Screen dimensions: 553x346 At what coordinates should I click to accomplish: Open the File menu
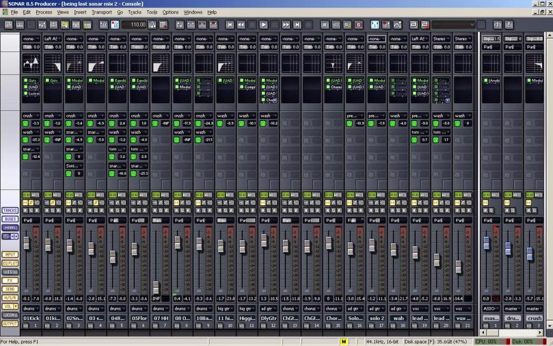click(x=14, y=12)
